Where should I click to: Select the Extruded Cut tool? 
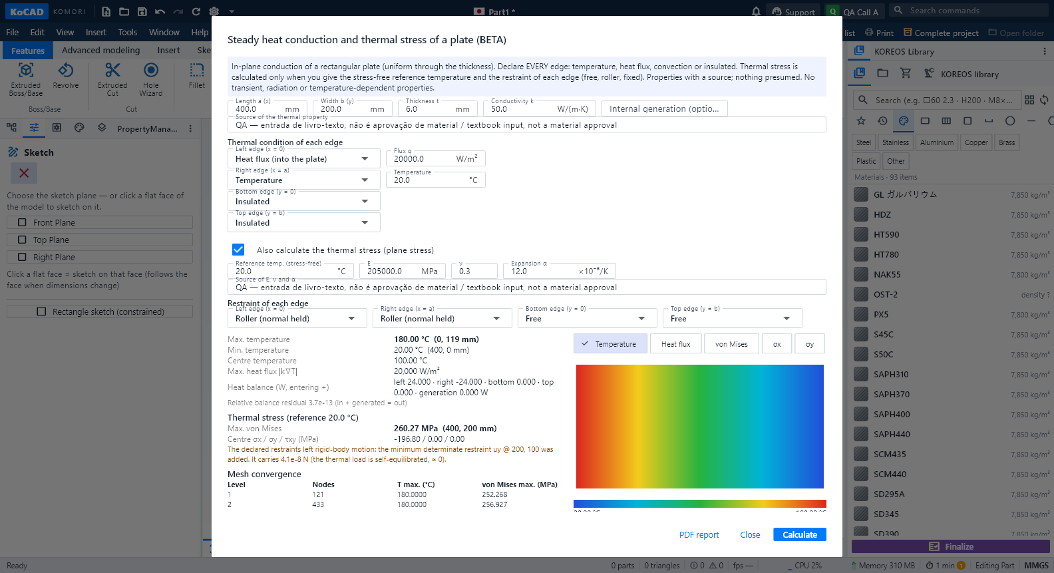click(x=112, y=79)
